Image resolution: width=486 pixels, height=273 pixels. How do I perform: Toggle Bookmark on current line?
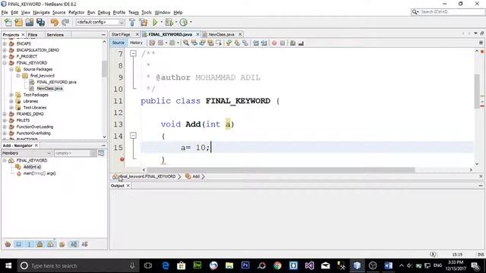coord(245,43)
